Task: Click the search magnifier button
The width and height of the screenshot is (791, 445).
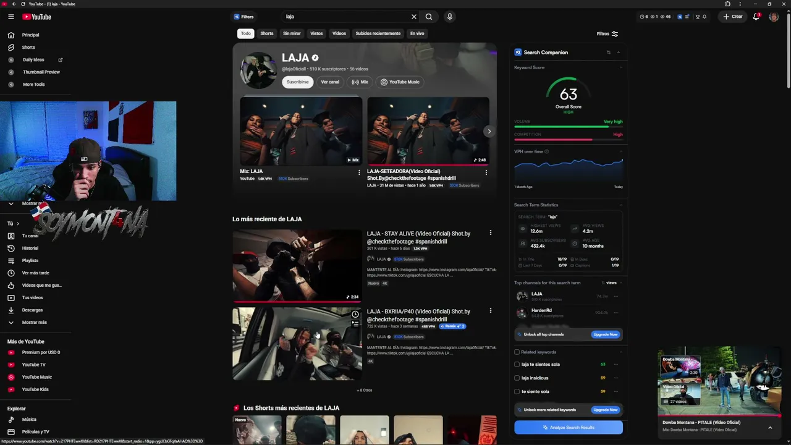Action: 429,17
